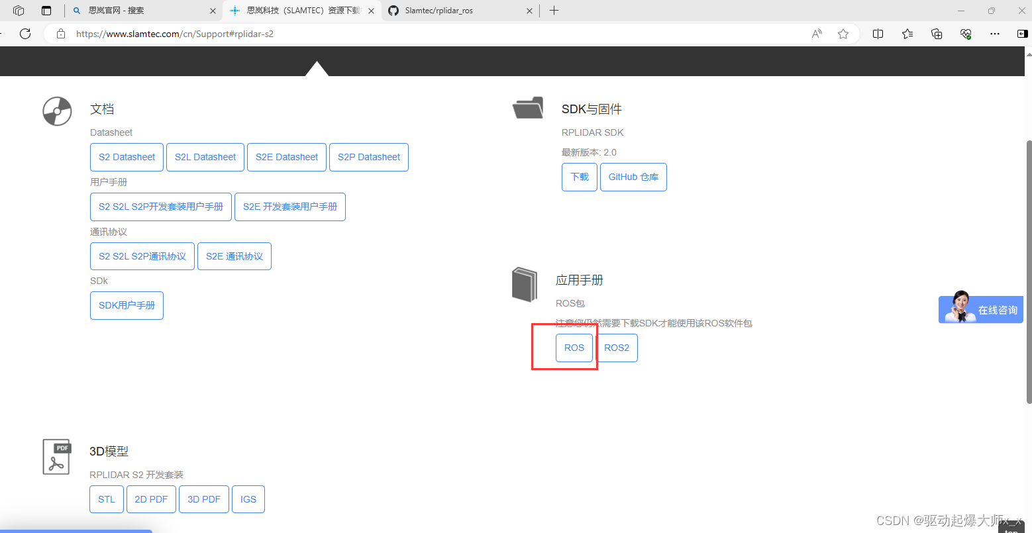Screen dimensions: 1032x533
Task: Download the STL 3D model
Action: click(107, 499)
